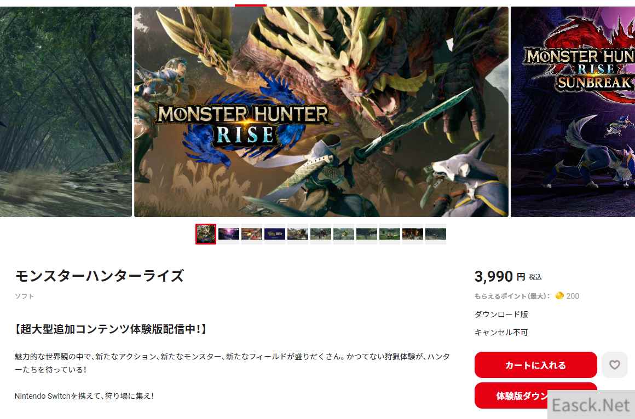Screen dimensions: 635x419
Task: Select the fifth gallery thumbnail
Action: [298, 234]
